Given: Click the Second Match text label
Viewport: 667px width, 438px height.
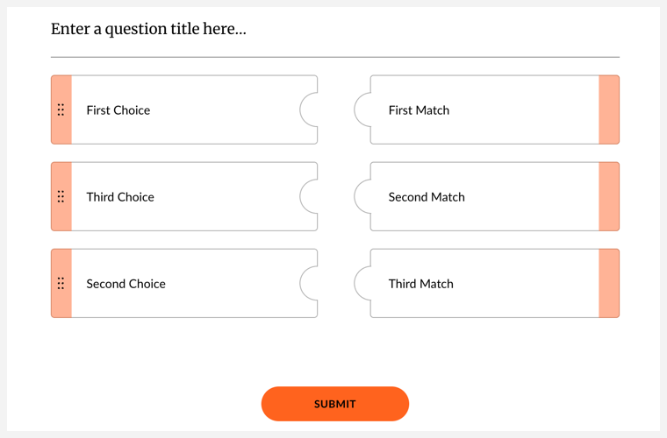Looking at the screenshot, I should point(427,197).
